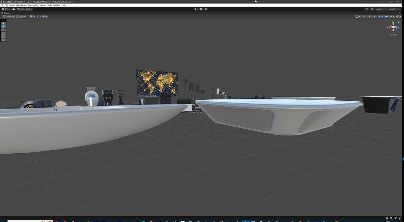
Task: Click the taskbar clock
Action: [388, 221]
